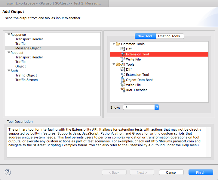
Task: Select Traffic Stream under Both
Action: point(26,80)
